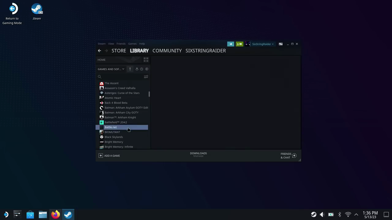Viewport: 392px width, 220px height.
Task: Open the Discover store from taskbar
Action: (30, 215)
